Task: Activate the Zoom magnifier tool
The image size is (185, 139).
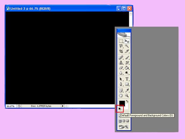Action: (x=127, y=96)
